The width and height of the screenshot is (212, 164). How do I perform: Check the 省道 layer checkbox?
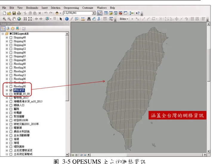11,139
